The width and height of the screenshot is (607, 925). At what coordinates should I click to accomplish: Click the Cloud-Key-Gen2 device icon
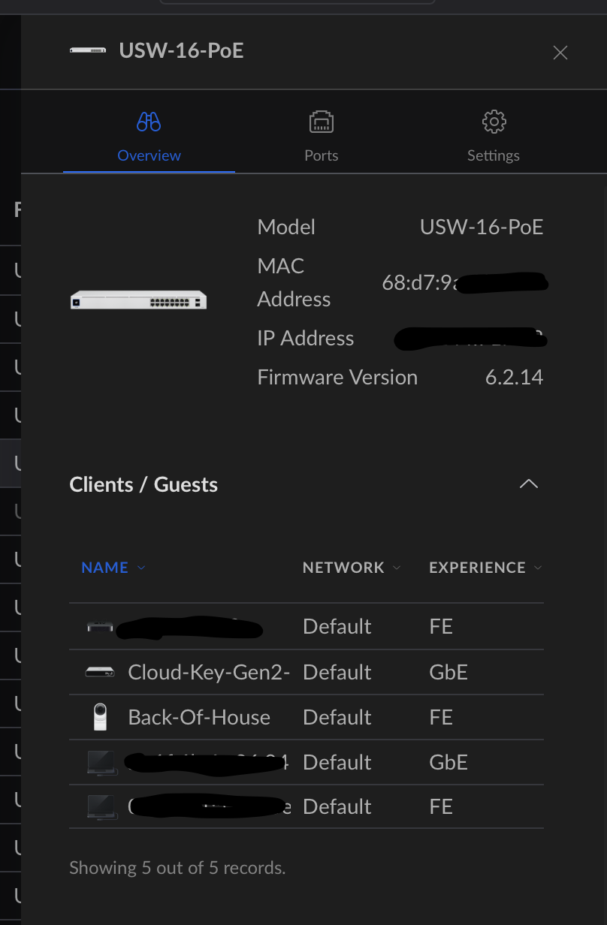tap(100, 672)
